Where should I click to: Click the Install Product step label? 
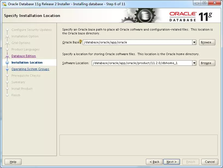pyautogui.click(x=22, y=89)
